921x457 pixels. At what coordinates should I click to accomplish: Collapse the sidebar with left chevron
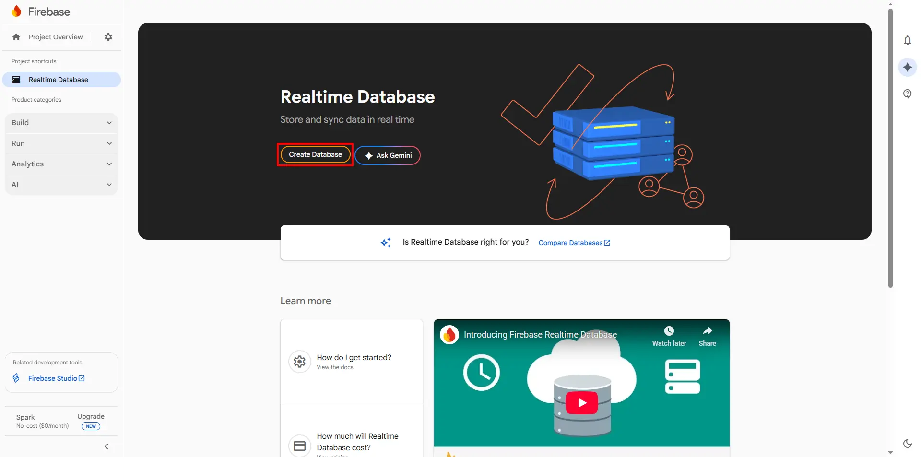[x=106, y=446]
